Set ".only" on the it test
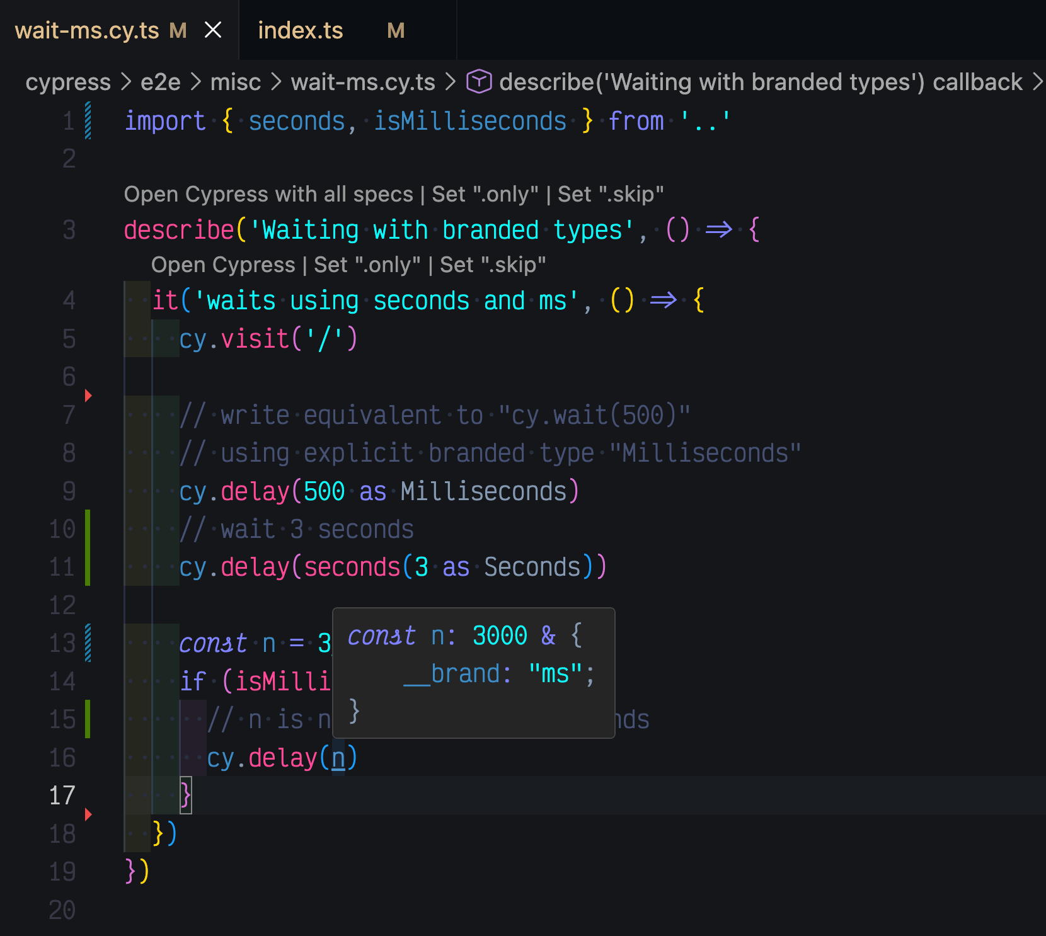 (367, 265)
